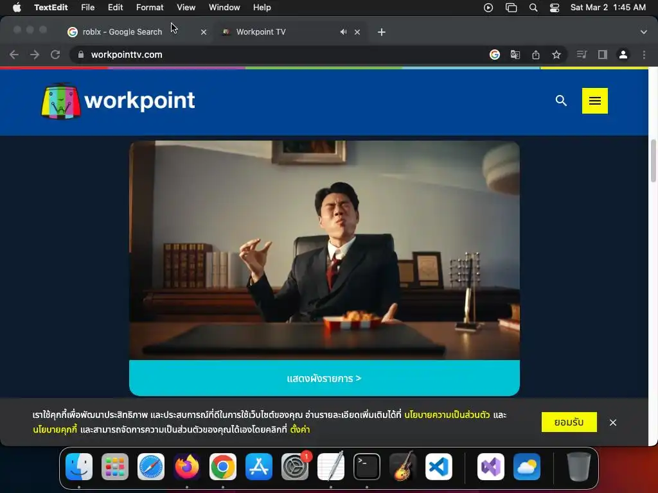Open System Preferences from the dock
Image resolution: width=658 pixels, height=493 pixels.
click(x=295, y=467)
